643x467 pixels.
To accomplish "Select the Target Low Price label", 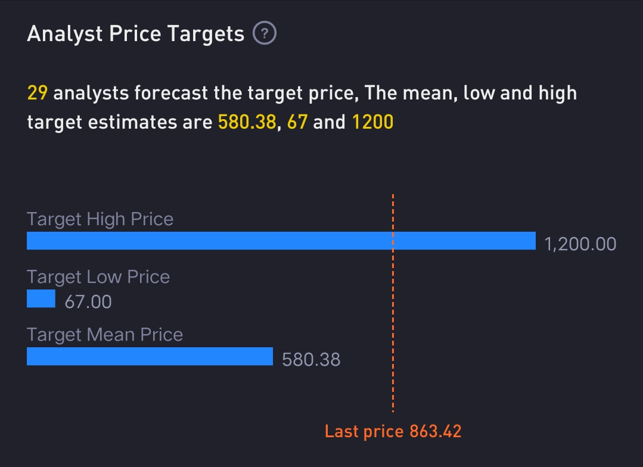I will point(98,277).
